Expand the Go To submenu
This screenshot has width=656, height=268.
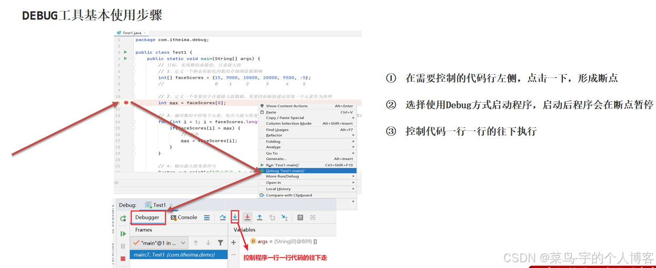[308, 153]
